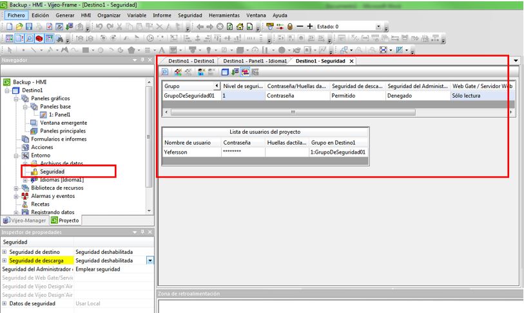Viewport: 524px width, 313px height.
Task: Switch to the Vijeo-Manager tab
Action: (x=24, y=220)
